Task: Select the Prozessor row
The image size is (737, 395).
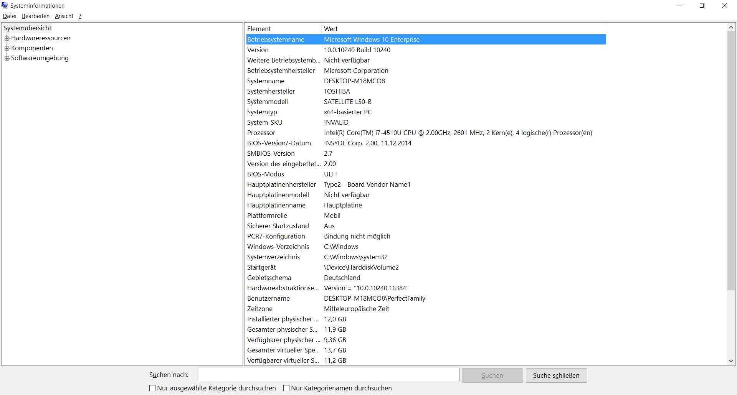Action: 426,133
